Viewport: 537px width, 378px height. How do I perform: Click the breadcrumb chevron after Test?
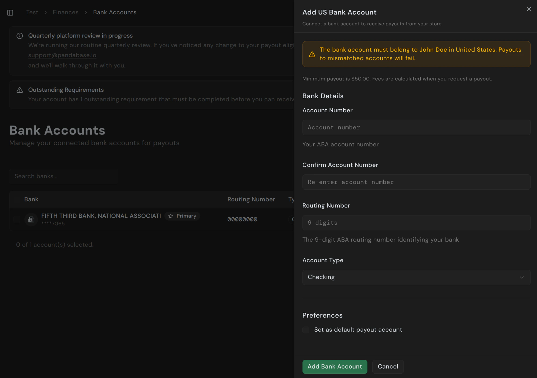click(45, 13)
